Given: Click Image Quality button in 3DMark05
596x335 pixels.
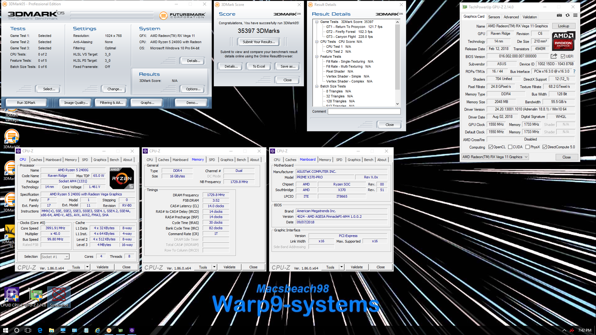Looking at the screenshot, I should 76,103.
